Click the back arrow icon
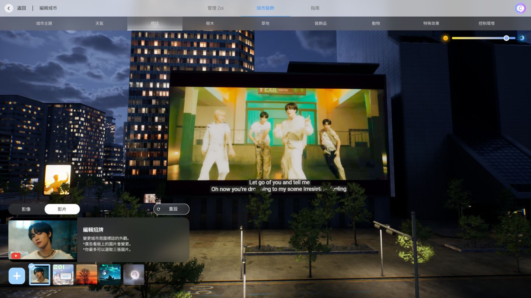 pyautogui.click(x=9, y=8)
